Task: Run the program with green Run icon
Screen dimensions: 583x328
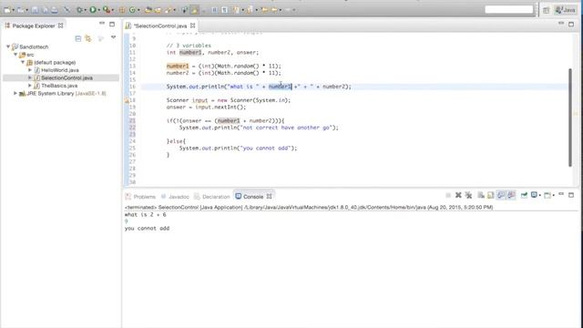Action: point(93,10)
